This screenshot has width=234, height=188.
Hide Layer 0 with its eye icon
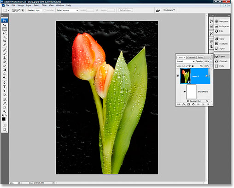178,76
